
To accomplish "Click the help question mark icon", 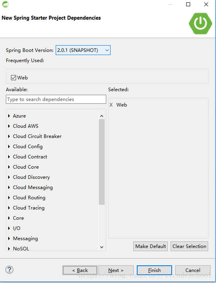I will coord(9,270).
